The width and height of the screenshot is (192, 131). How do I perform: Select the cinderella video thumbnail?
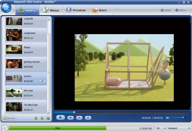click(x=14, y=21)
